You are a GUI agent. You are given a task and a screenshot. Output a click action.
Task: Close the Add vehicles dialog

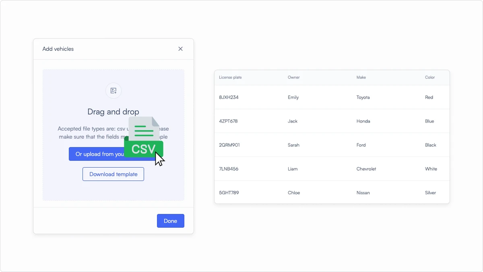[x=180, y=49]
